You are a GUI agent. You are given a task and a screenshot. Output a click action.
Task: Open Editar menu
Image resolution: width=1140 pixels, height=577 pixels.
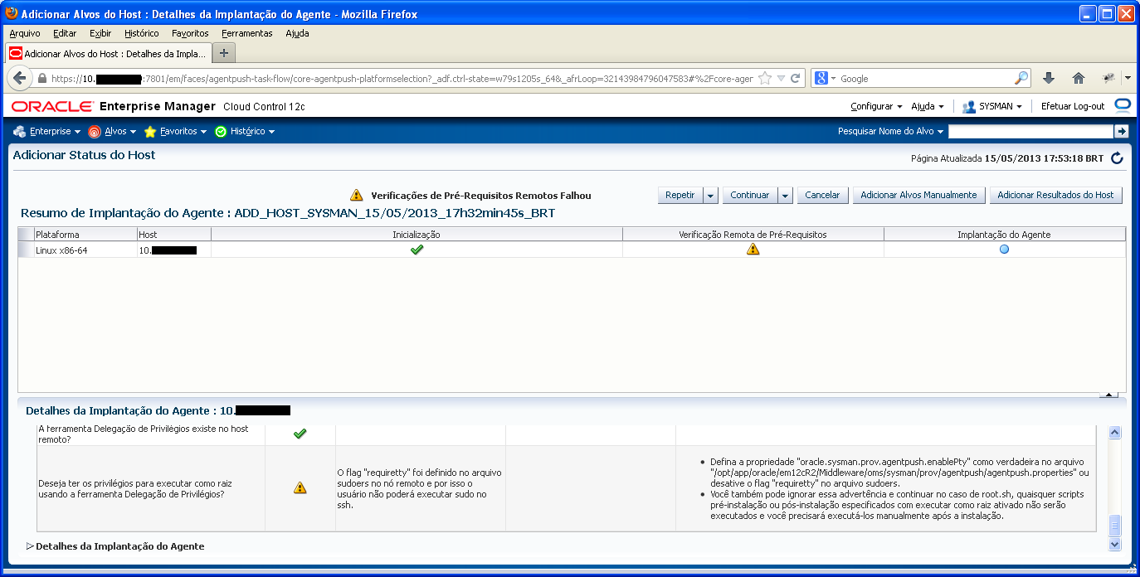[65, 33]
